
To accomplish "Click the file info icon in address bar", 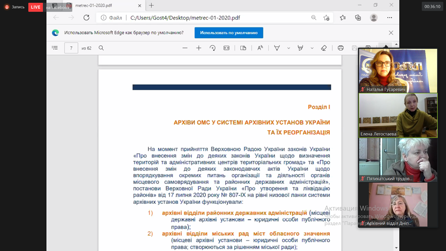I will tap(103, 18).
